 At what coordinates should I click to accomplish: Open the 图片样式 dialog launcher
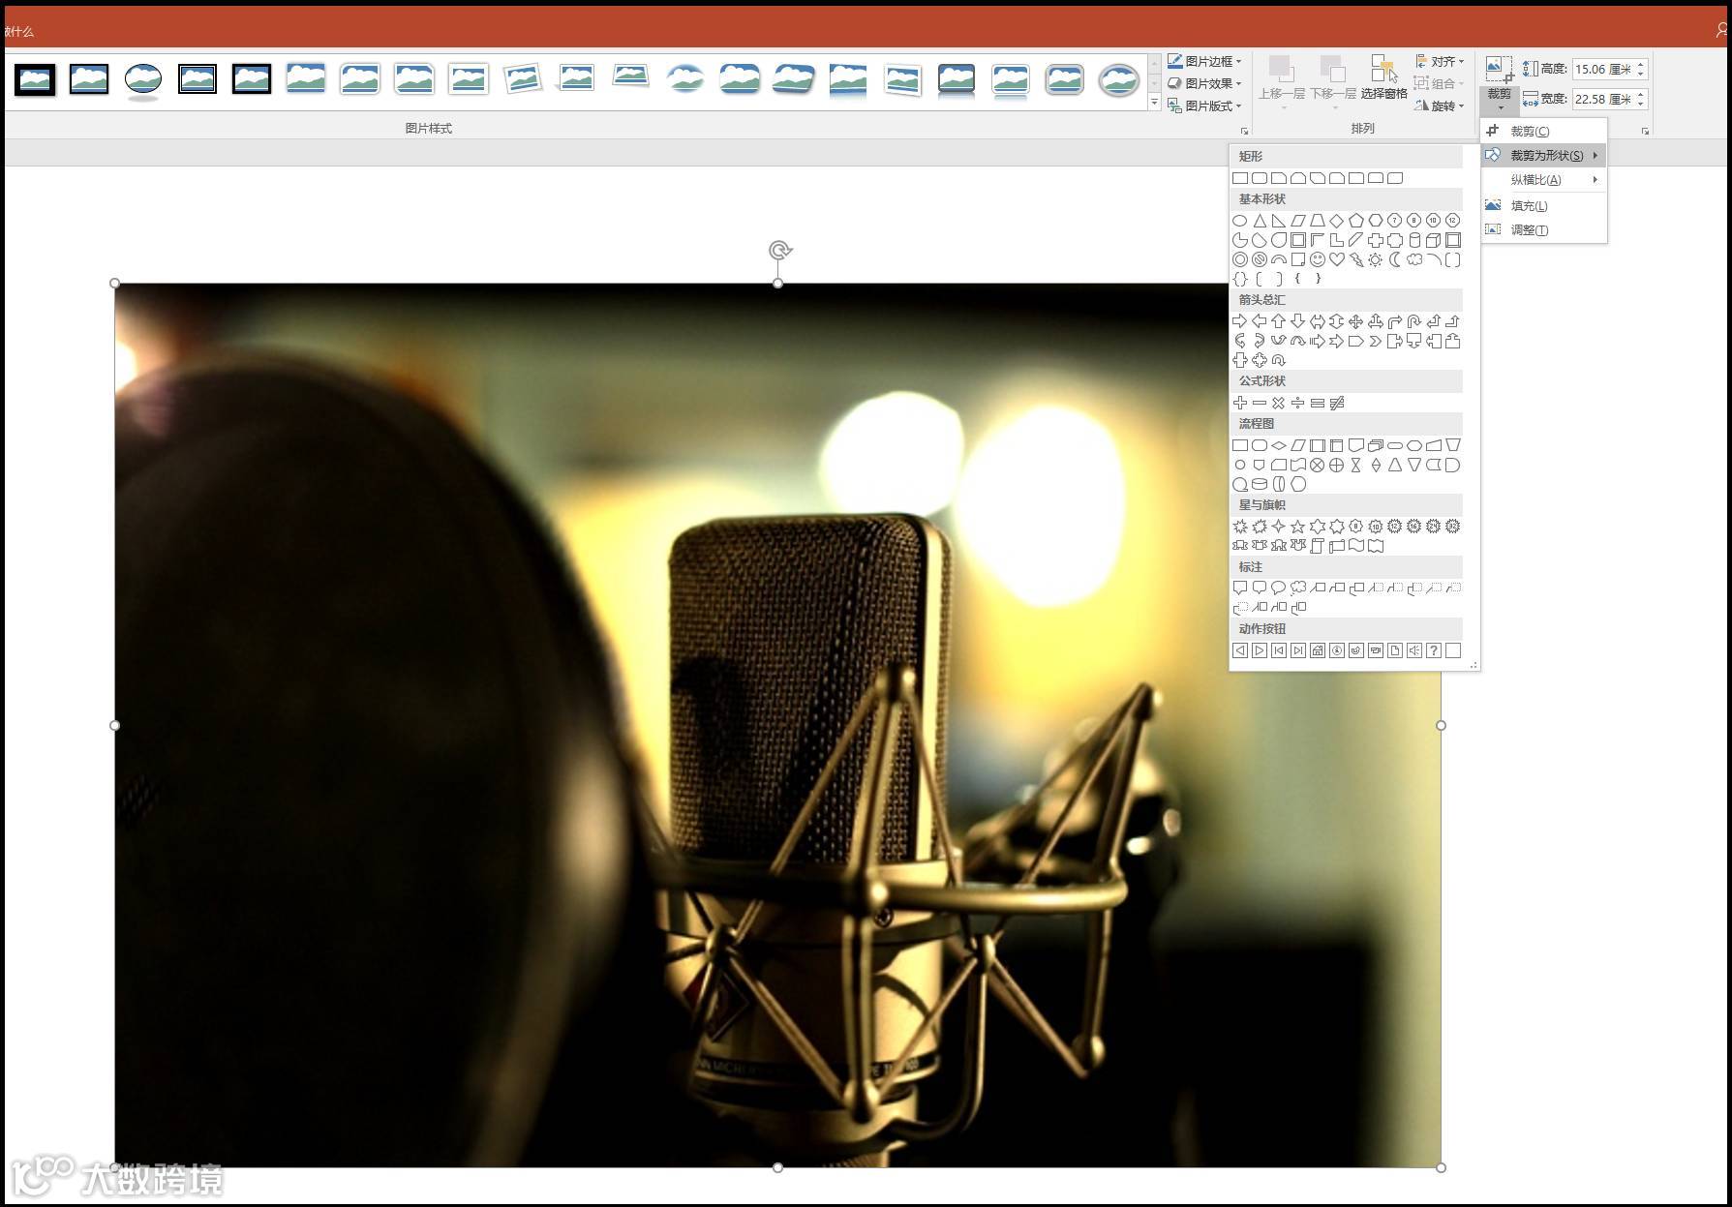tap(1244, 131)
